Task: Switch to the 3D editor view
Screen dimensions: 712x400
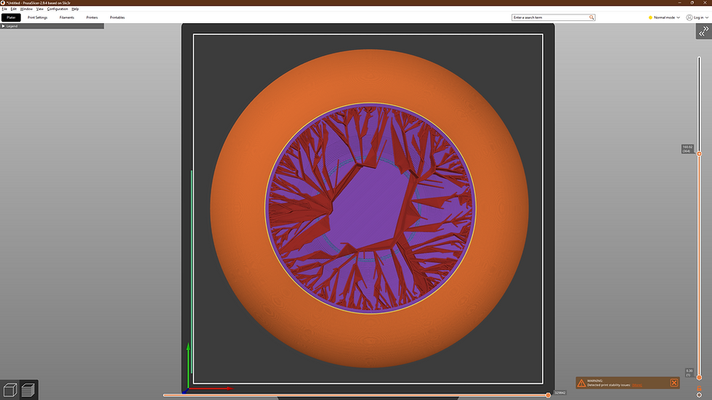Action: click(x=10, y=390)
